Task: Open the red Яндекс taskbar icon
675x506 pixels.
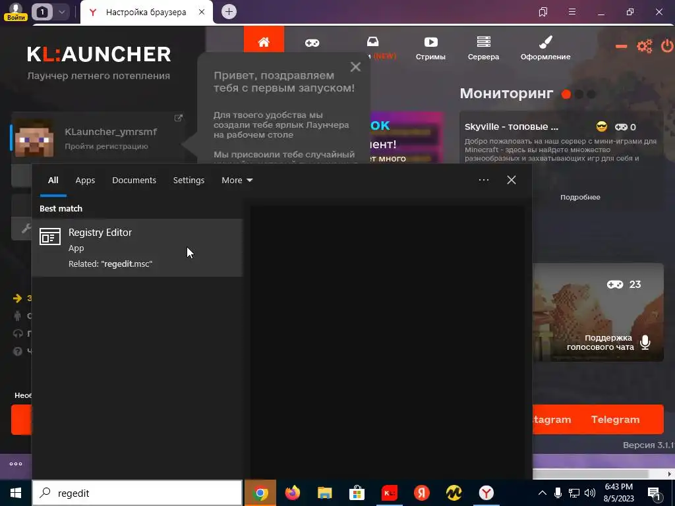Action: point(422,493)
